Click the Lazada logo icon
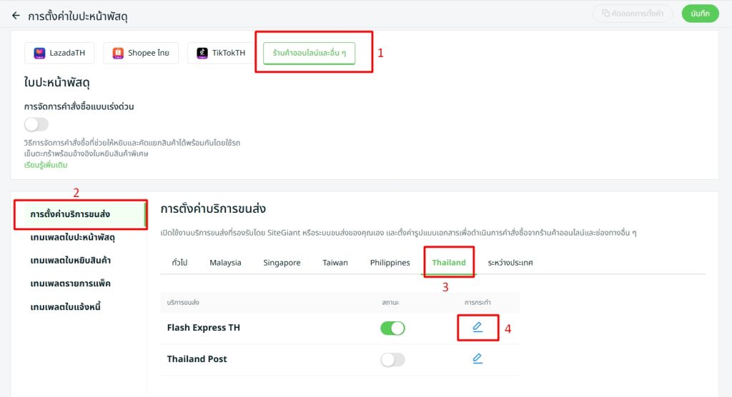 point(39,53)
